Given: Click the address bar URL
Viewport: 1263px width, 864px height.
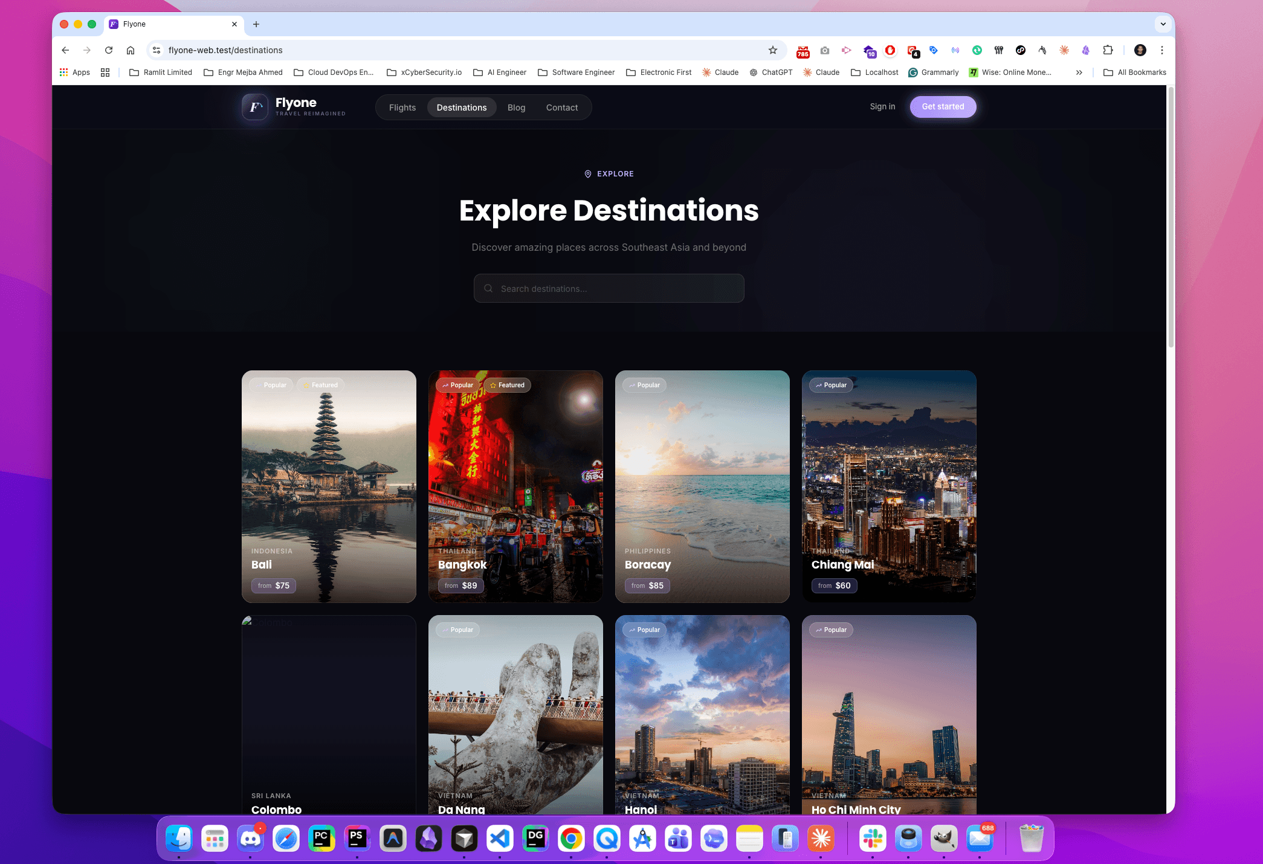Looking at the screenshot, I should pyautogui.click(x=225, y=50).
